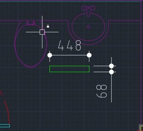Click the 448 dimension text

[70, 45]
